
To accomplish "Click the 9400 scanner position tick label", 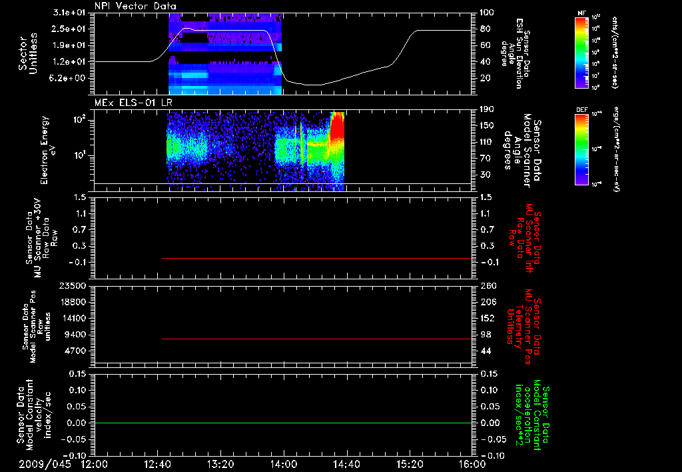I will pos(75,335).
